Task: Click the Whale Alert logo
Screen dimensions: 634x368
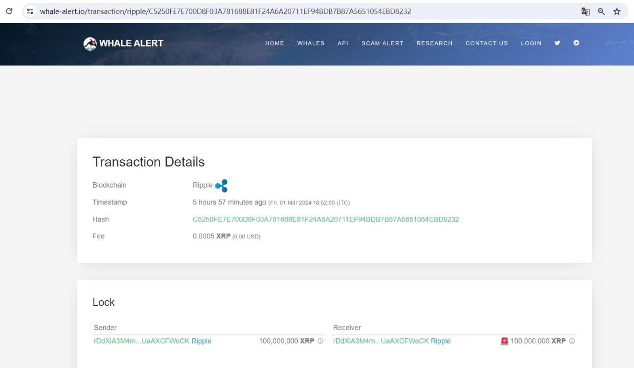Action: click(90, 44)
